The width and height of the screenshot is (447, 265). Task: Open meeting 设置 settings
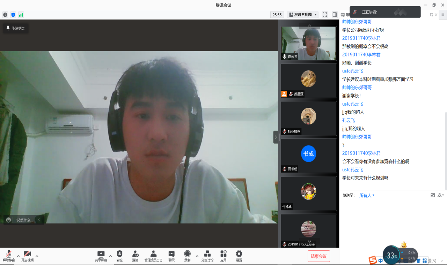pyautogui.click(x=239, y=256)
